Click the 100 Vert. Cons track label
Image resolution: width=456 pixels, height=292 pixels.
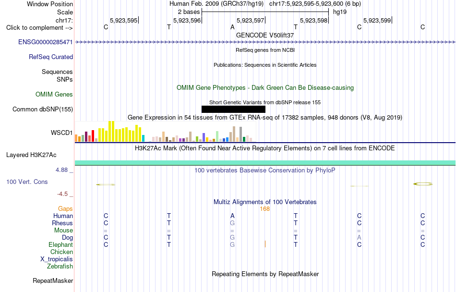[27, 182]
